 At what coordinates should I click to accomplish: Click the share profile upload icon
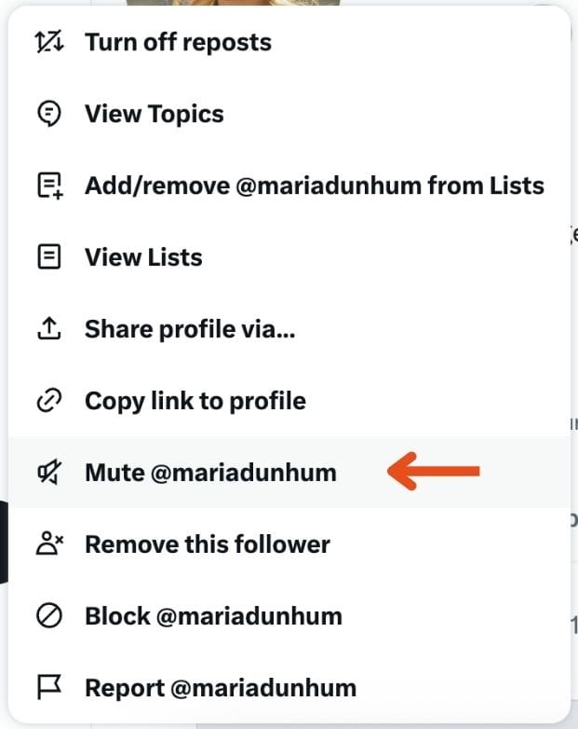click(x=48, y=328)
